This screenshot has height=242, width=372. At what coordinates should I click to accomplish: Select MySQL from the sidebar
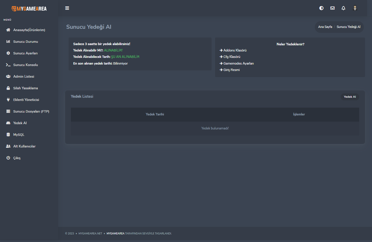[x=19, y=135]
